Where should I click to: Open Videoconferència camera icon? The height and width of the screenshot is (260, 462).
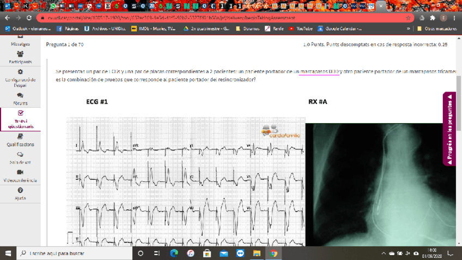pos(20,173)
